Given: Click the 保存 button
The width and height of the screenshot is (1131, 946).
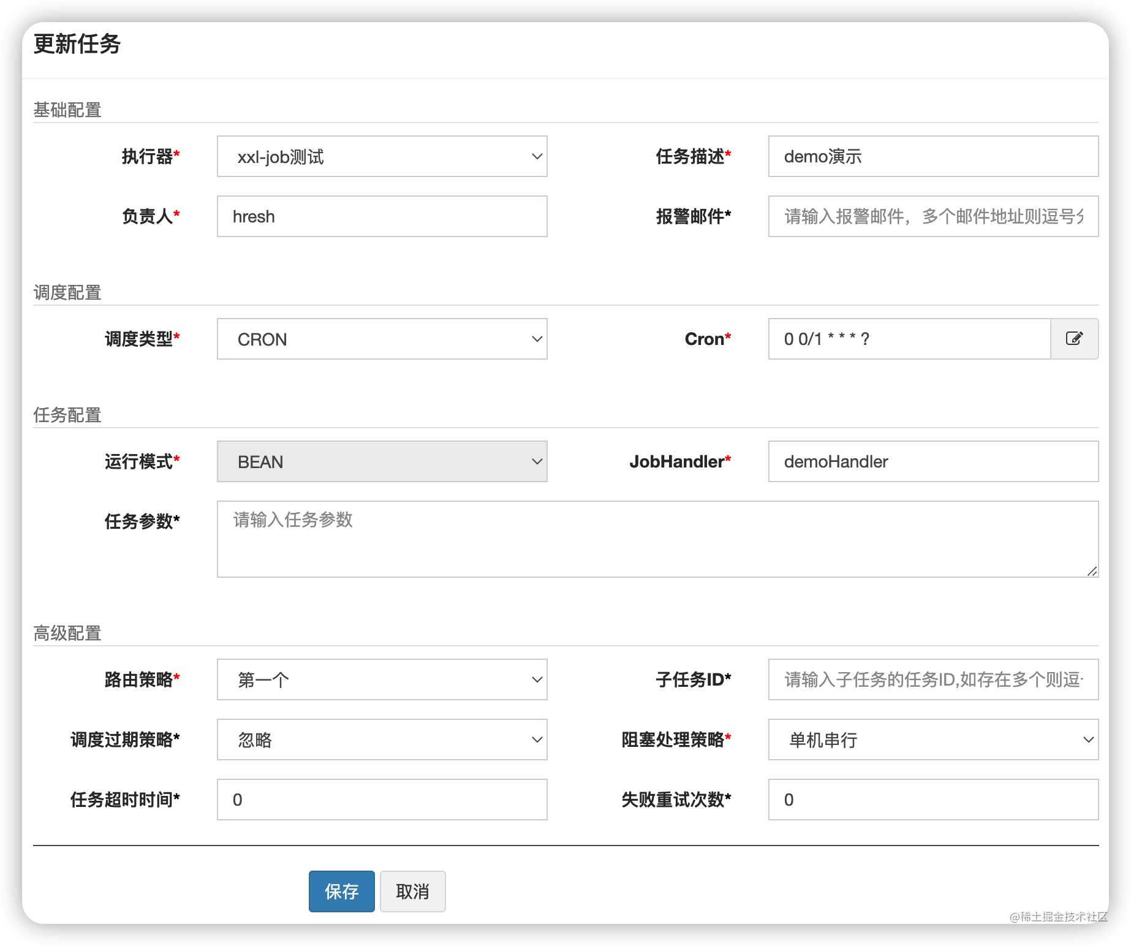Looking at the screenshot, I should click(342, 891).
